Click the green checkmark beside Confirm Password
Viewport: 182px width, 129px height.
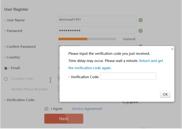tap(141, 46)
